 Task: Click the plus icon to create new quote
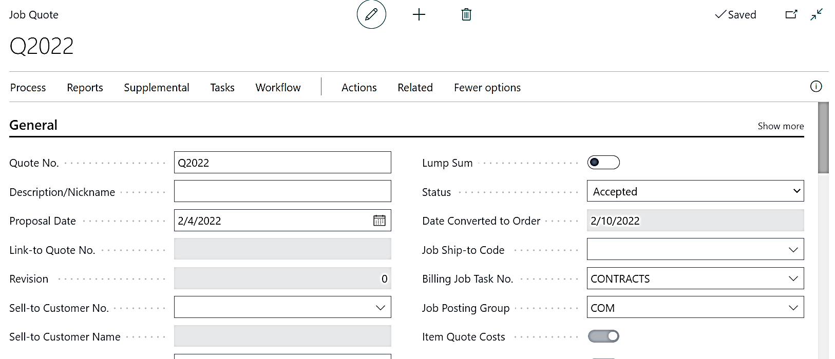pos(419,14)
